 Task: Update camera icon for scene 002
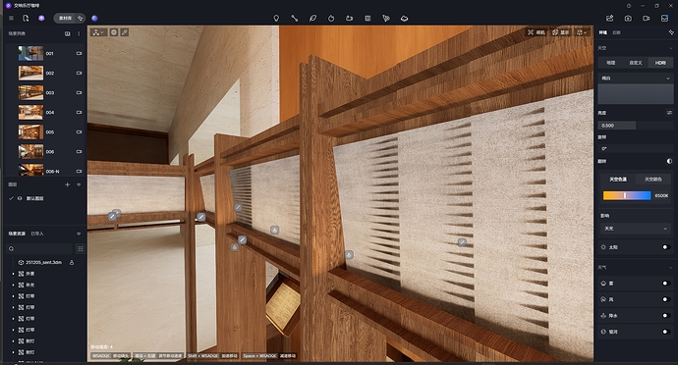[x=80, y=73]
